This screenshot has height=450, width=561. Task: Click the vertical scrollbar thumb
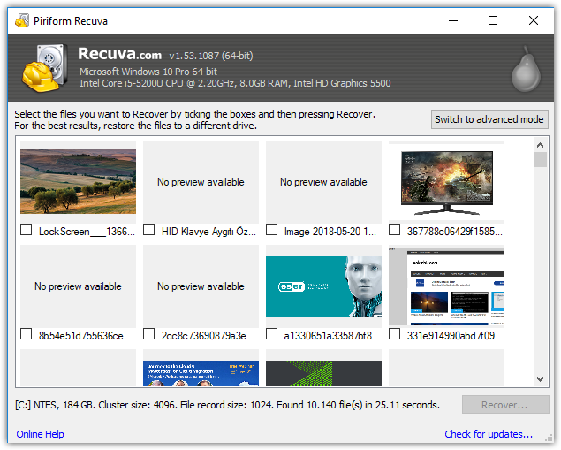(541, 160)
